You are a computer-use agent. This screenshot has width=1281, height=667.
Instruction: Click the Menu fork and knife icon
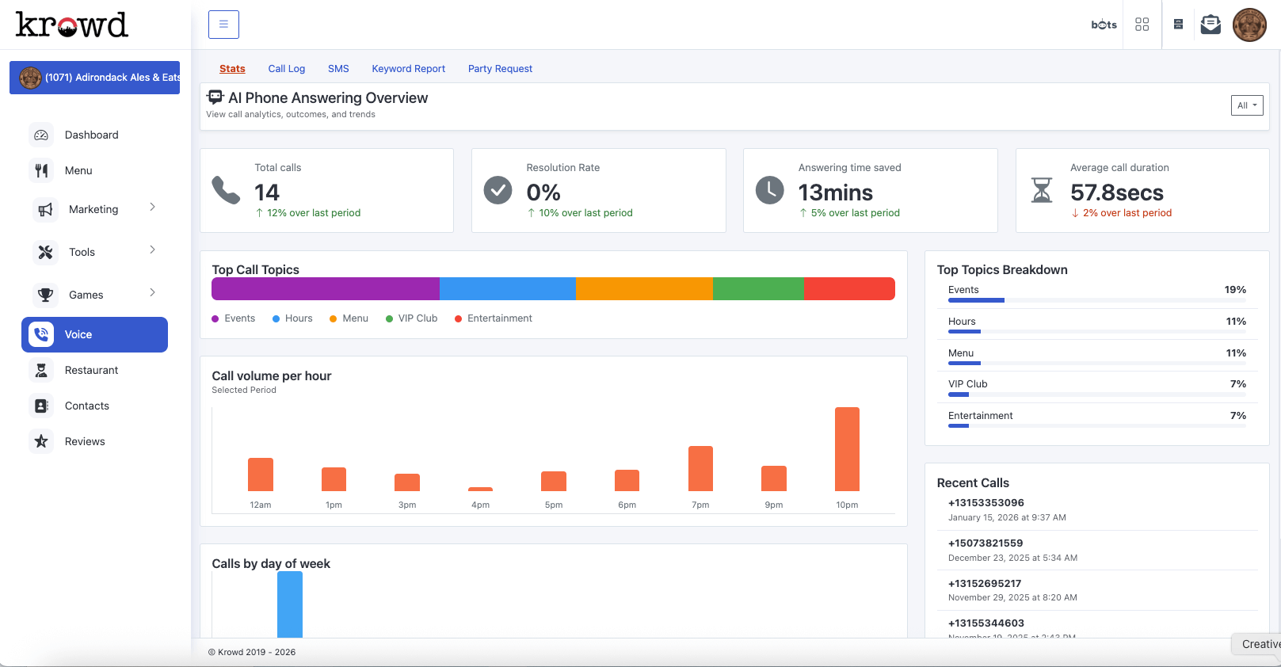[x=41, y=170]
